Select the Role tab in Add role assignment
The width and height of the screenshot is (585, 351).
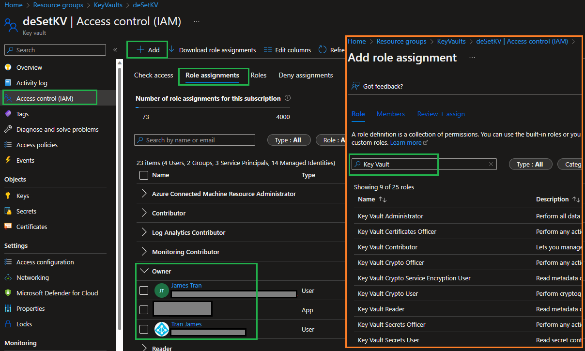[358, 114]
